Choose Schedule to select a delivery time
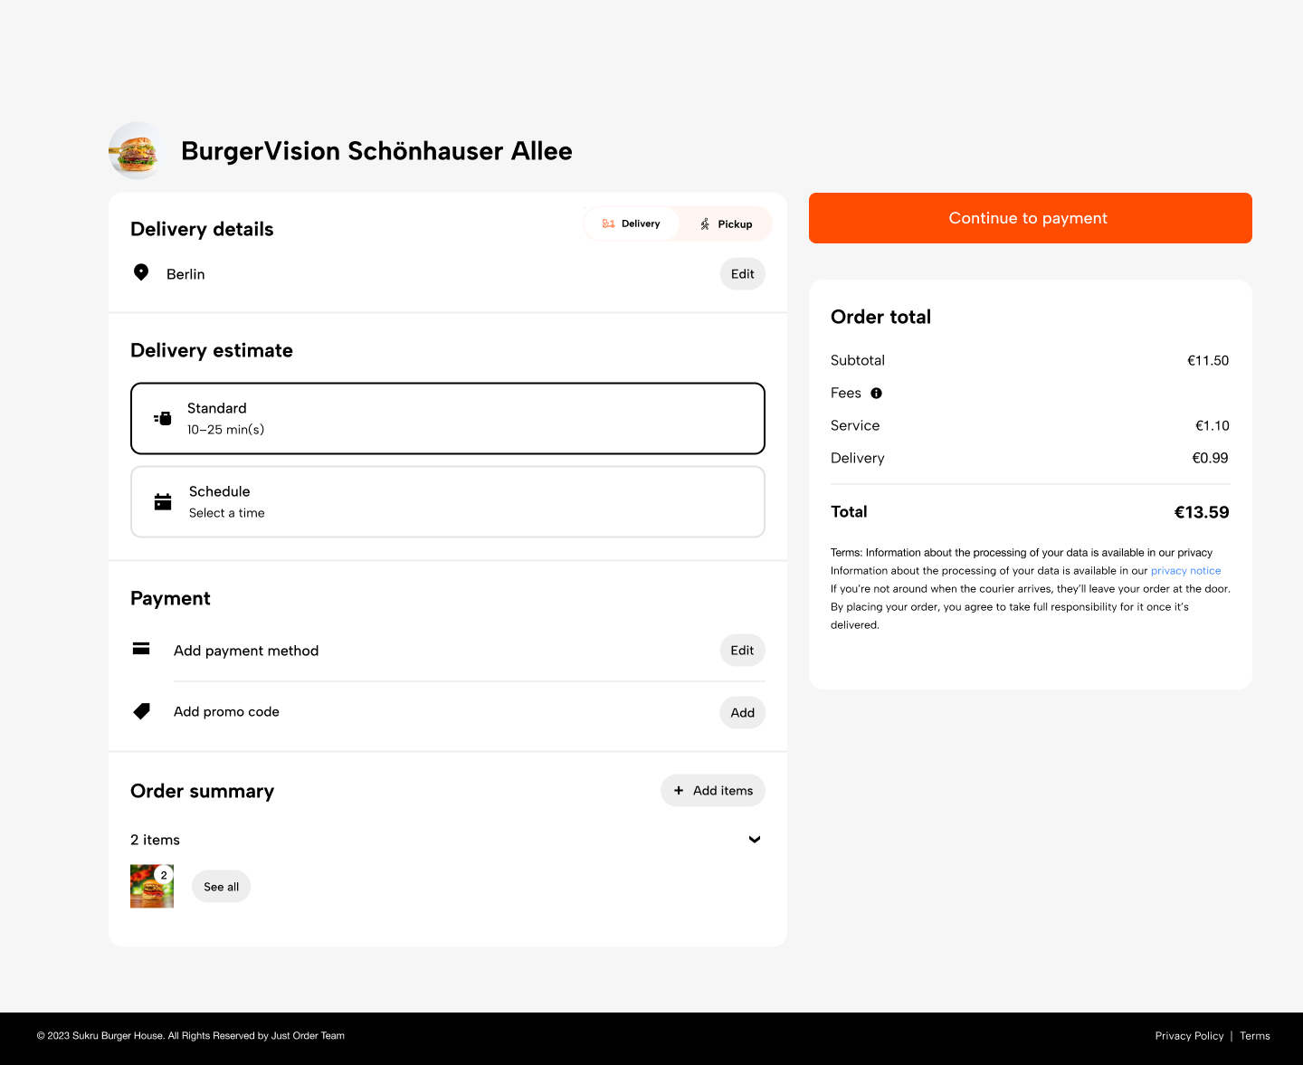The height and width of the screenshot is (1065, 1303). (448, 502)
